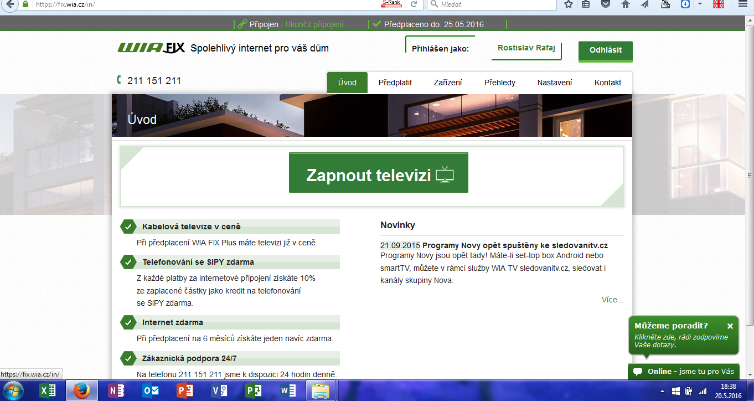Show hidden system tray icons
The width and height of the screenshot is (754, 401).
pyautogui.click(x=663, y=391)
